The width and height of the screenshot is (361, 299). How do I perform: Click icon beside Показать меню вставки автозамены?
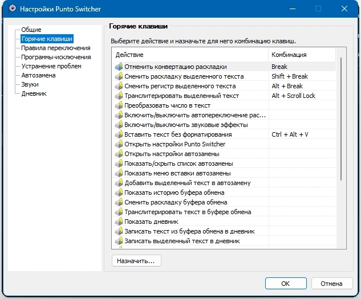(x=119, y=173)
